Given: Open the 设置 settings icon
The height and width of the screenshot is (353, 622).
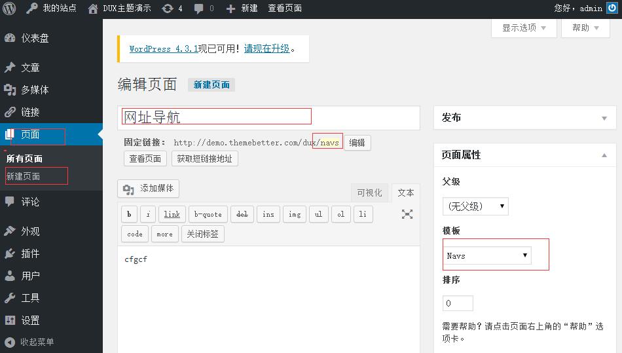Looking at the screenshot, I should point(10,320).
